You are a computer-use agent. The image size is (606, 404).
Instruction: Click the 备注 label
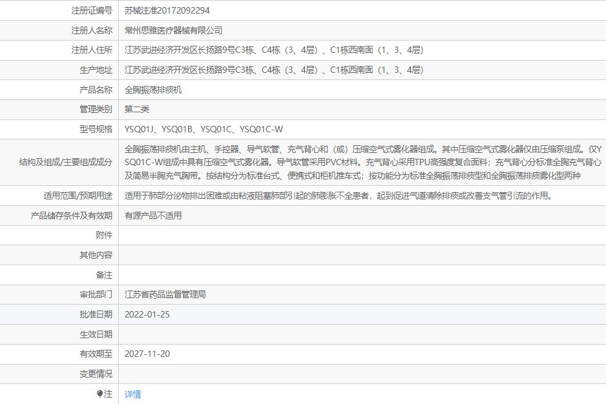tap(104, 275)
